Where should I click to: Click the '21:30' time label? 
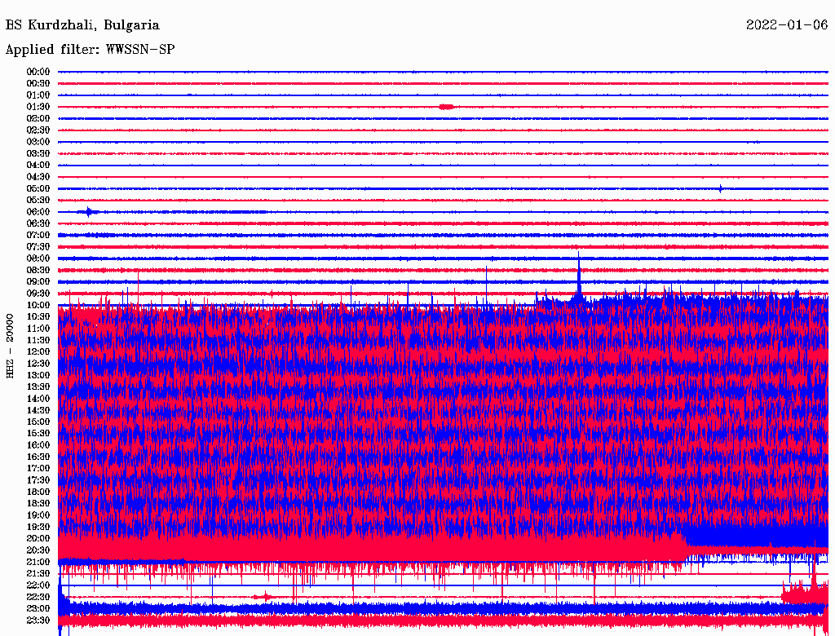click(38, 573)
